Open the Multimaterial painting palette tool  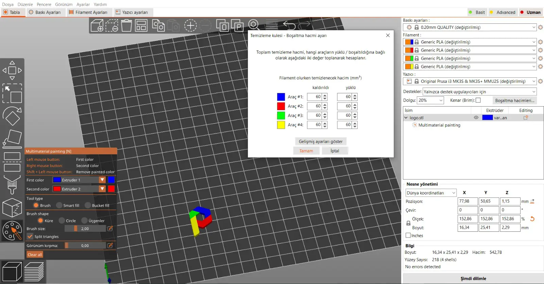[x=12, y=230]
